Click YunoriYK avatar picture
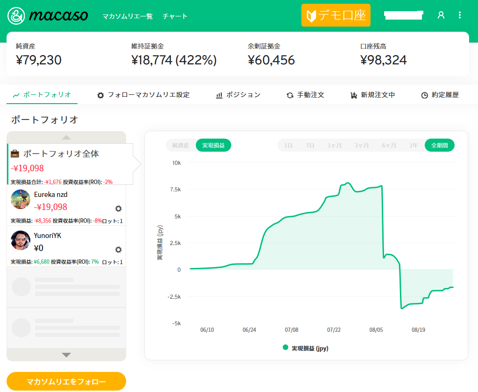Viewport: 478px width, 392px height. coord(21,240)
